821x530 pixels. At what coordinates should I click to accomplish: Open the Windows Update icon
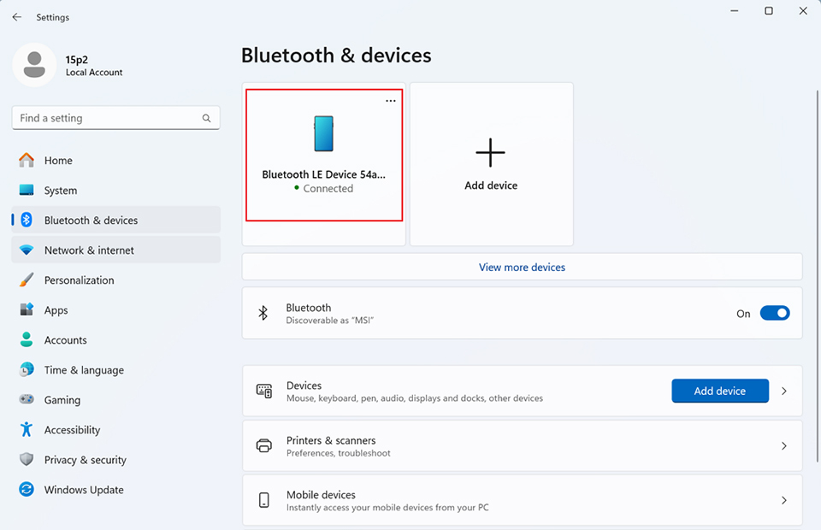(x=27, y=489)
